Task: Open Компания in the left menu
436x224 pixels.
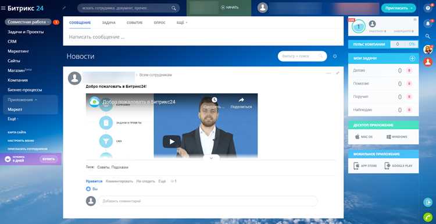Action: pos(17,80)
